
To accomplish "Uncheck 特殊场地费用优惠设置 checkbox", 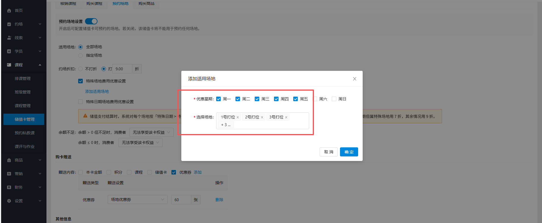I will tap(80, 81).
